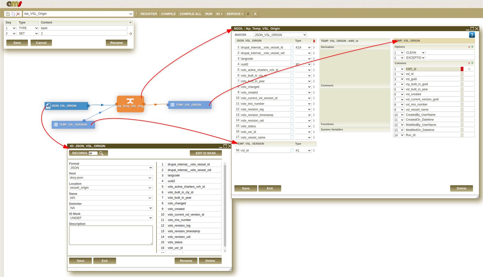The image size is (483, 277).
Task: Click gray arrow beside vsl_id row 56
Action: click(x=314, y=151)
